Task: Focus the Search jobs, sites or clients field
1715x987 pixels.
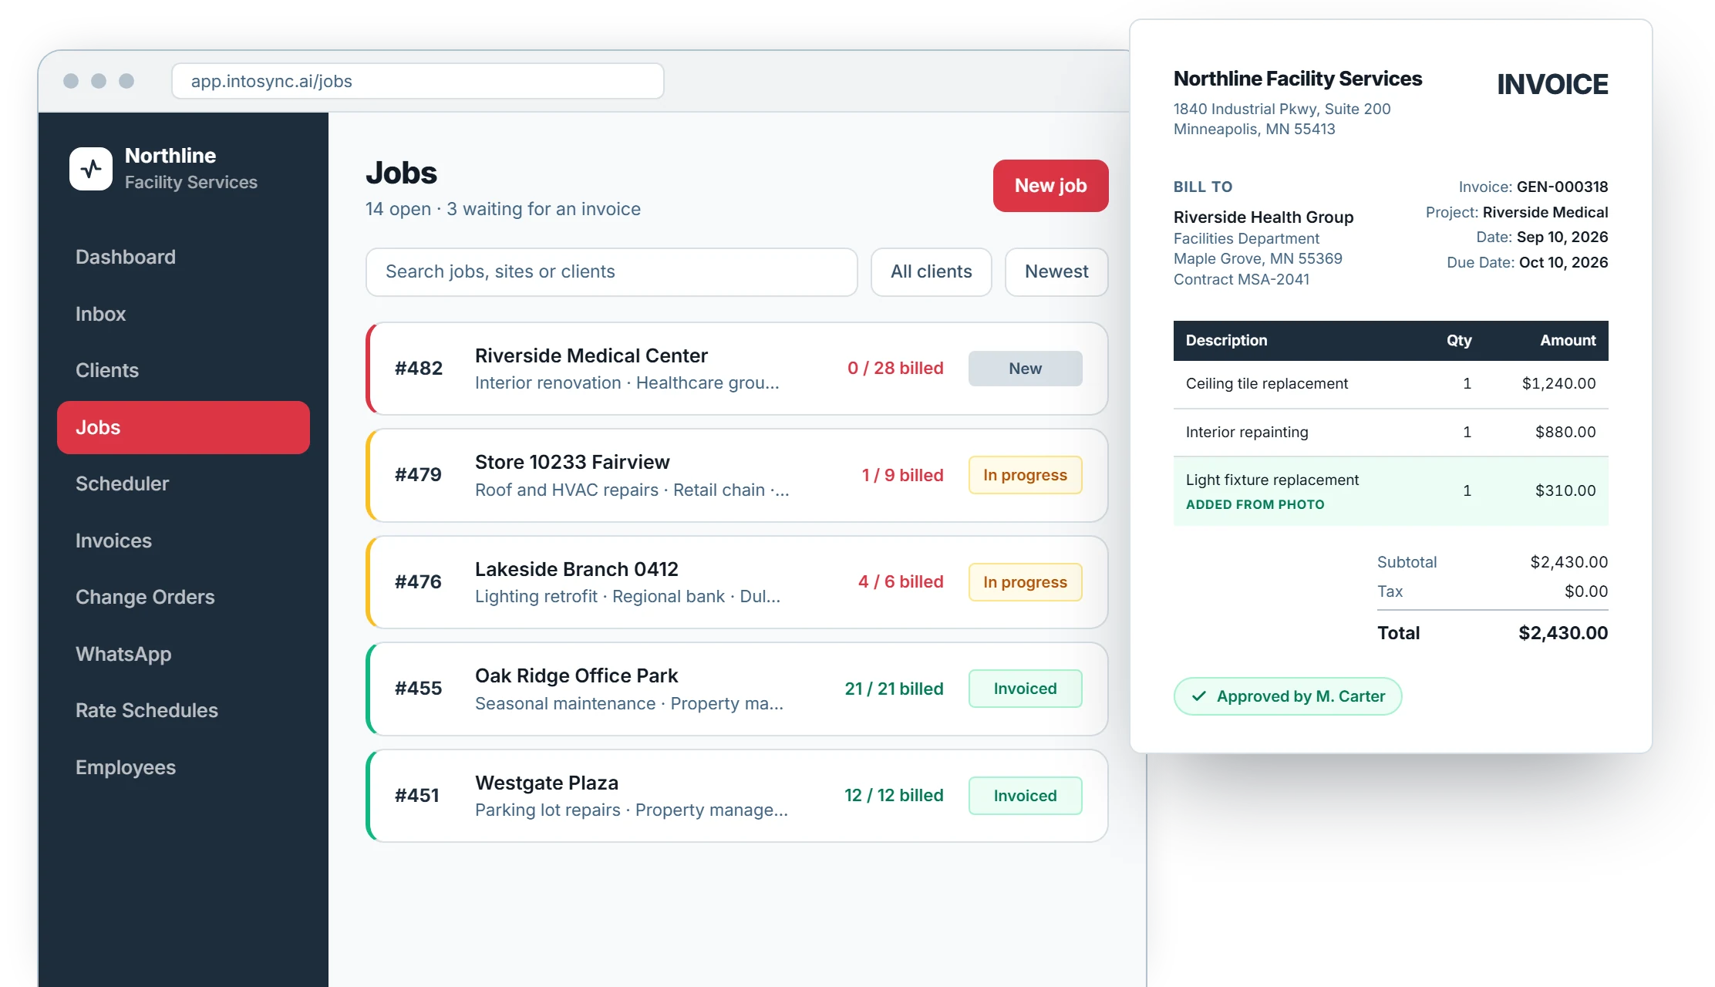Action: [x=612, y=272]
